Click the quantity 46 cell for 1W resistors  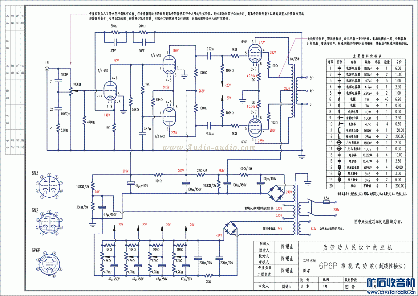click(387, 99)
